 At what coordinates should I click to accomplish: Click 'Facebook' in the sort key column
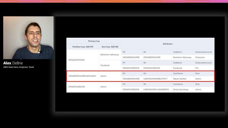click(105, 65)
